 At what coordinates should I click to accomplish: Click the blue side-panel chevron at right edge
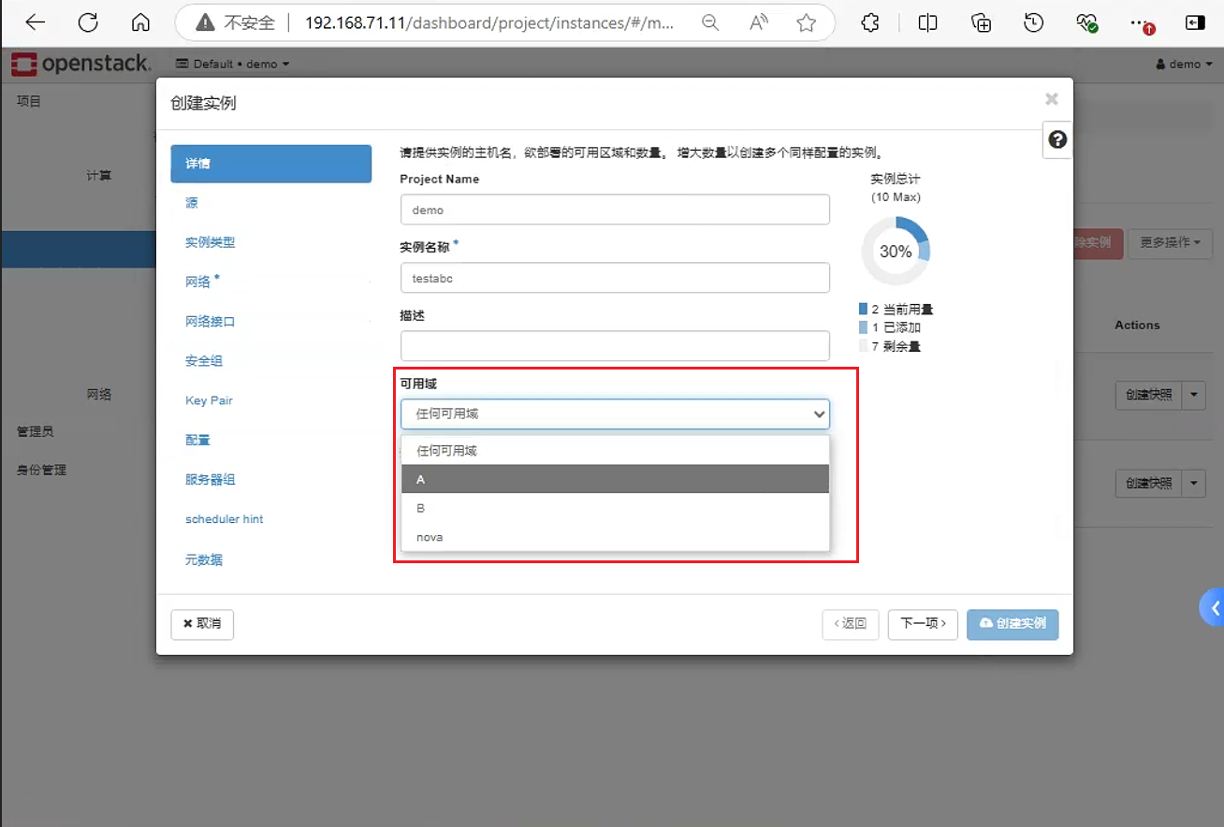pos(1213,608)
